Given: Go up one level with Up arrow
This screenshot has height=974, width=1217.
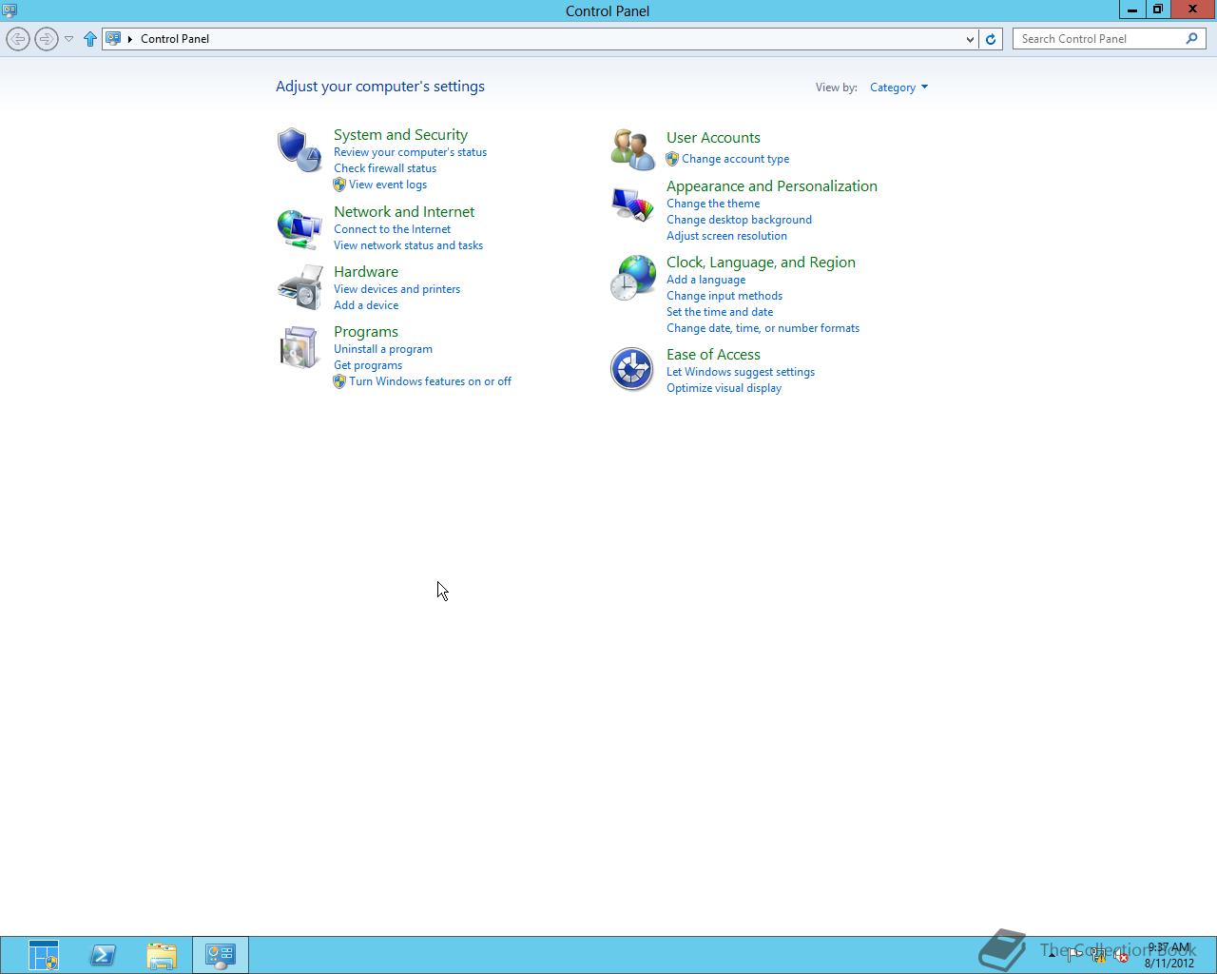Looking at the screenshot, I should point(90,39).
